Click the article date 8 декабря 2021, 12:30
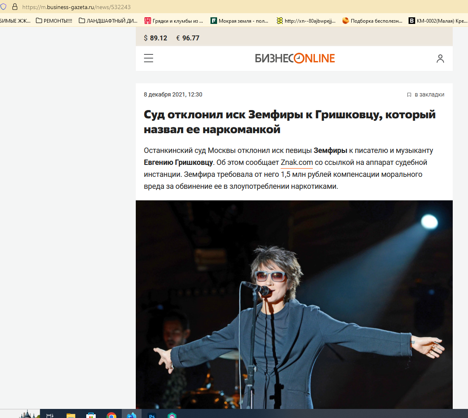Image resolution: width=468 pixels, height=418 pixels. (x=173, y=94)
